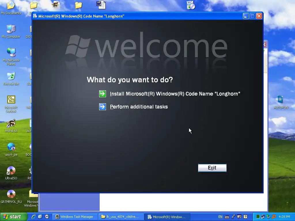Select the folder icon left of Word document
Image resolution: width=295 pixels, height=221 pixels.
pyautogui.click(x=78, y=5)
